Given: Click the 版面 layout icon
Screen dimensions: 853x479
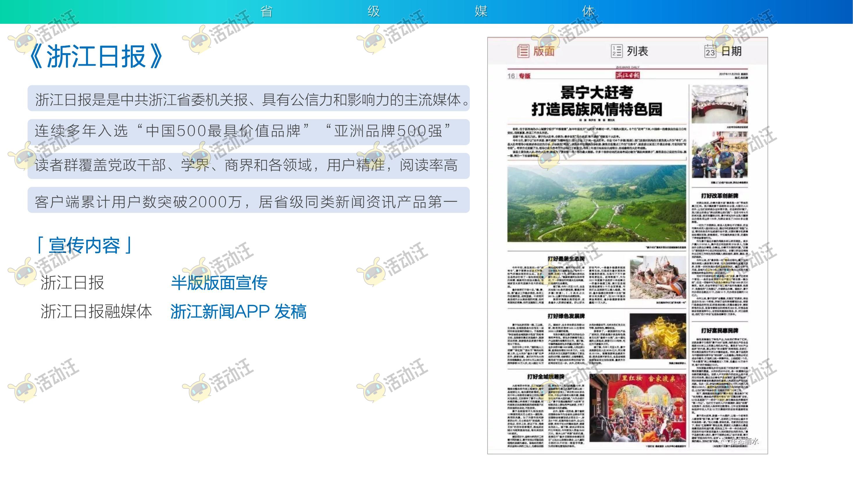Looking at the screenshot, I should [523, 51].
